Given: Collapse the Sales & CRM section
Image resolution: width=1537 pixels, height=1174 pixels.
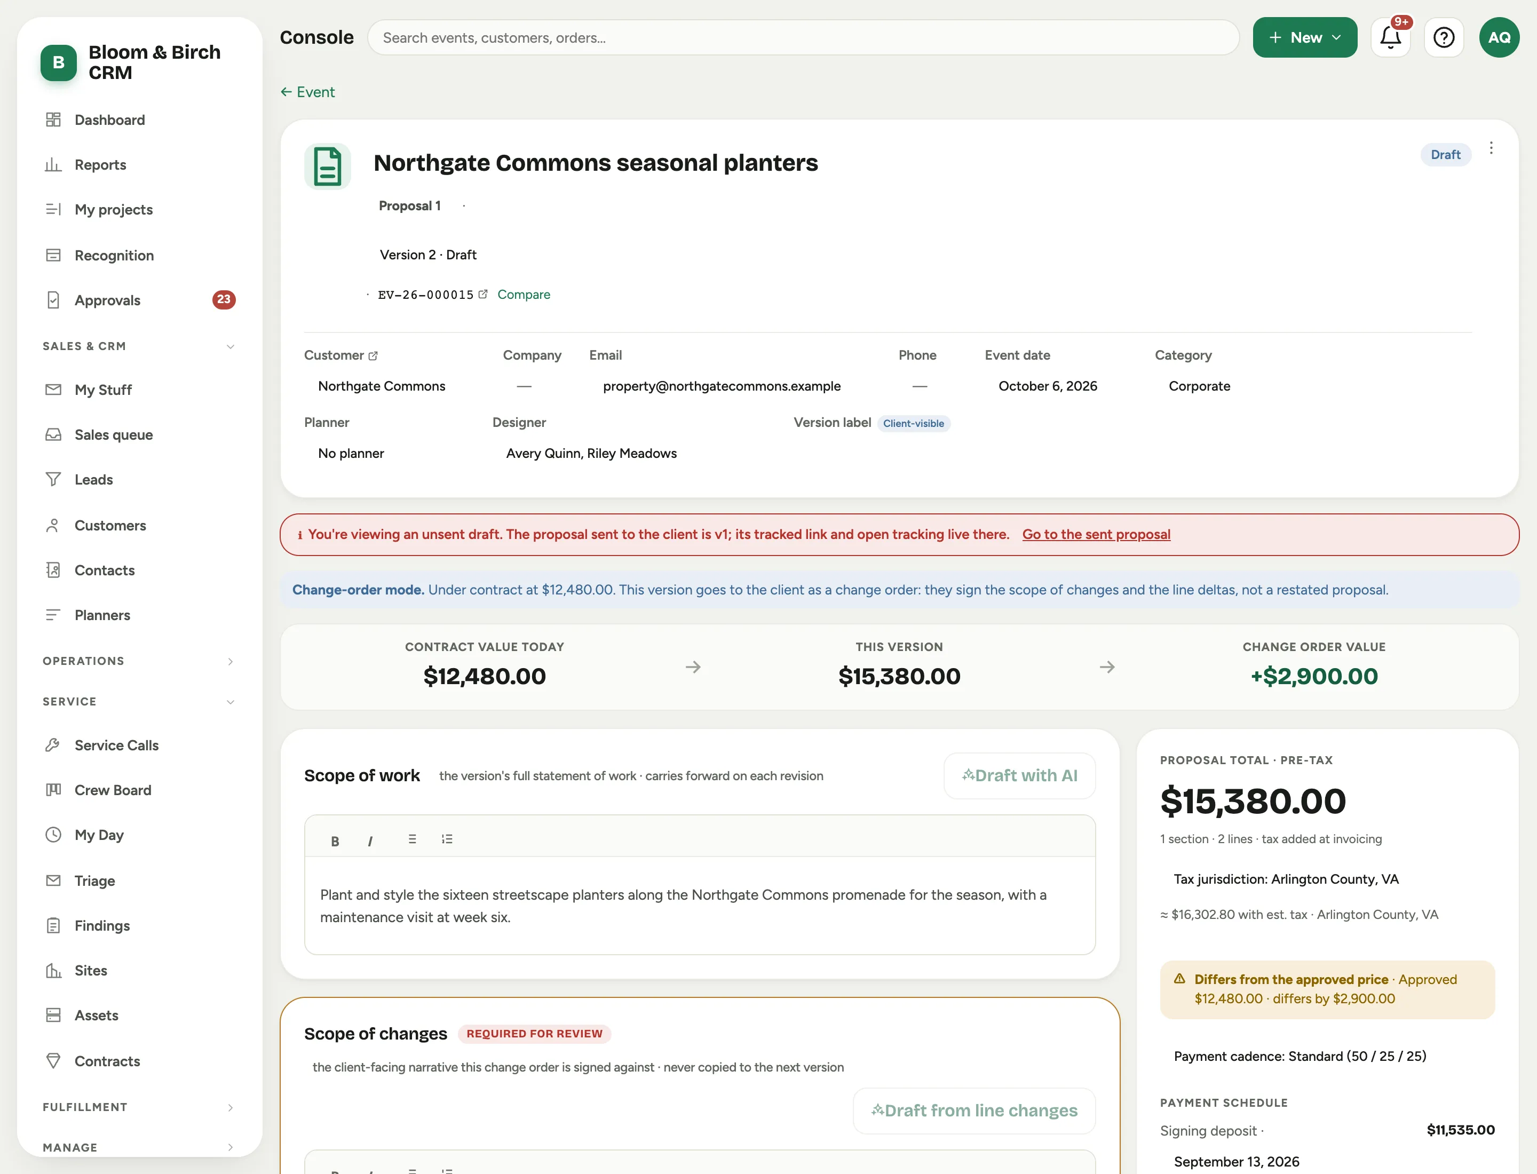Looking at the screenshot, I should pos(138,346).
